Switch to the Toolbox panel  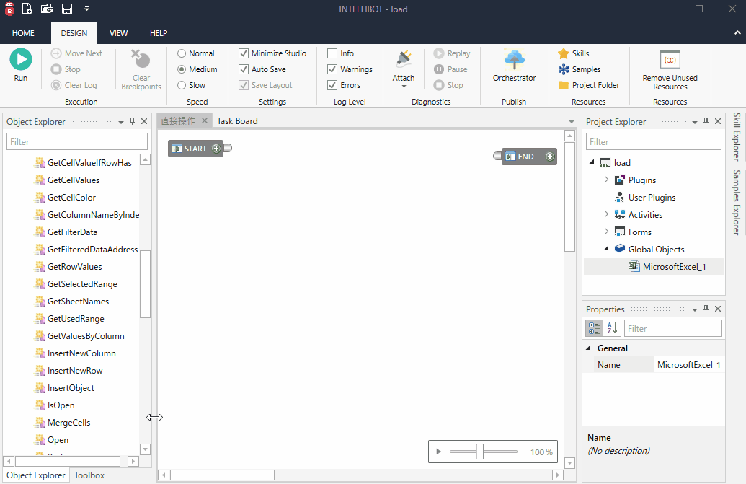(x=88, y=475)
